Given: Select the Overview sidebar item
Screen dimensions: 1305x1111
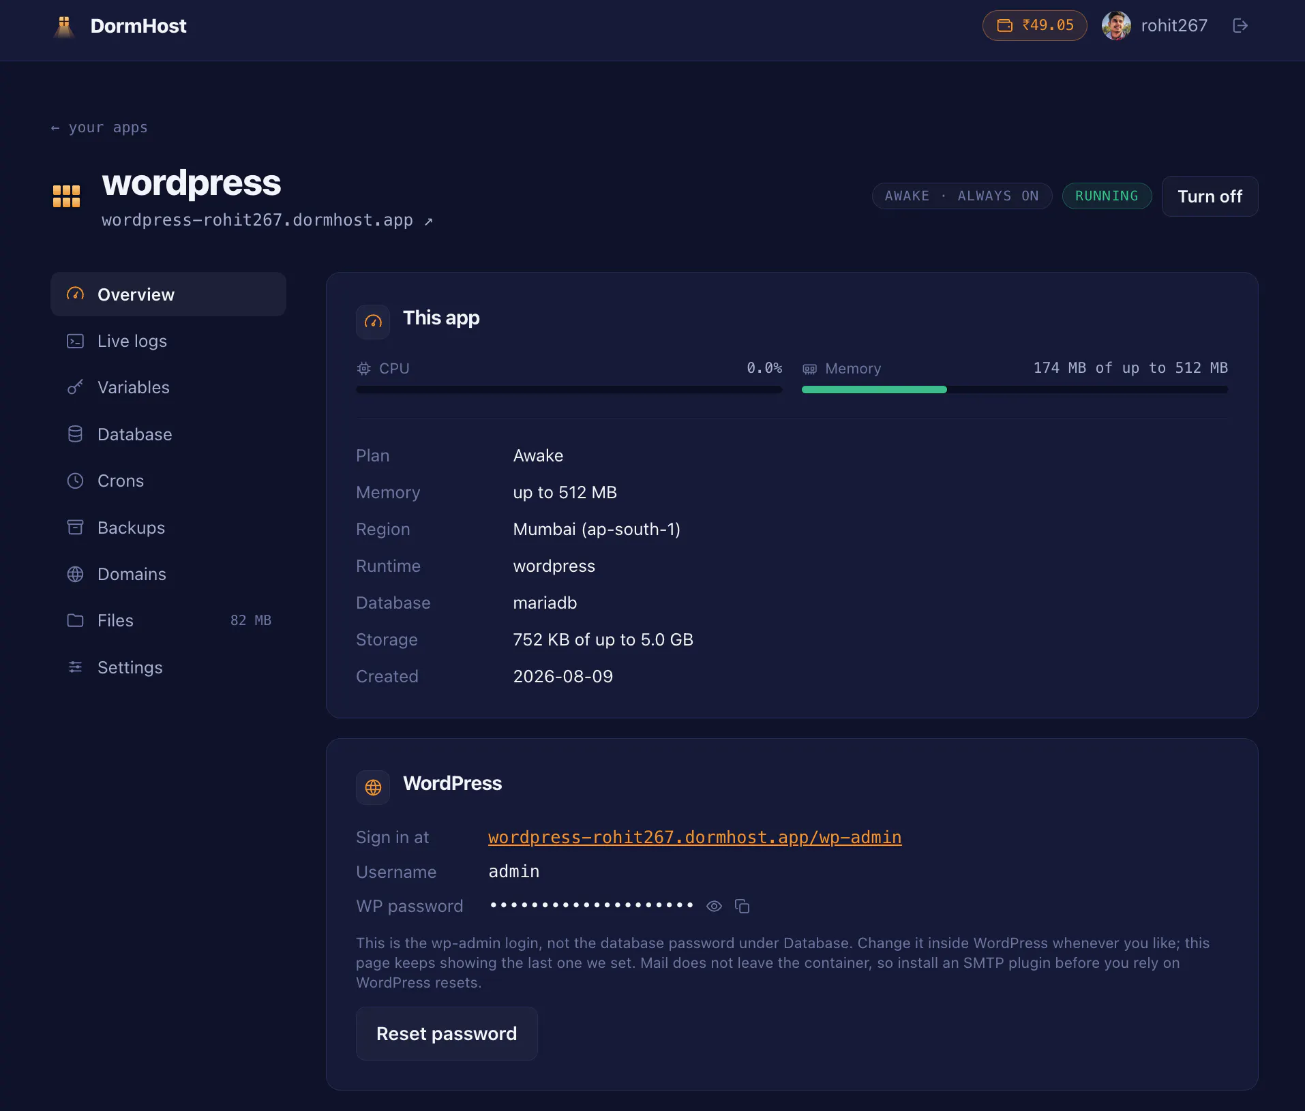Looking at the screenshot, I should [168, 294].
